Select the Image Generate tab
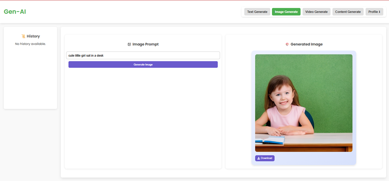 (x=286, y=12)
